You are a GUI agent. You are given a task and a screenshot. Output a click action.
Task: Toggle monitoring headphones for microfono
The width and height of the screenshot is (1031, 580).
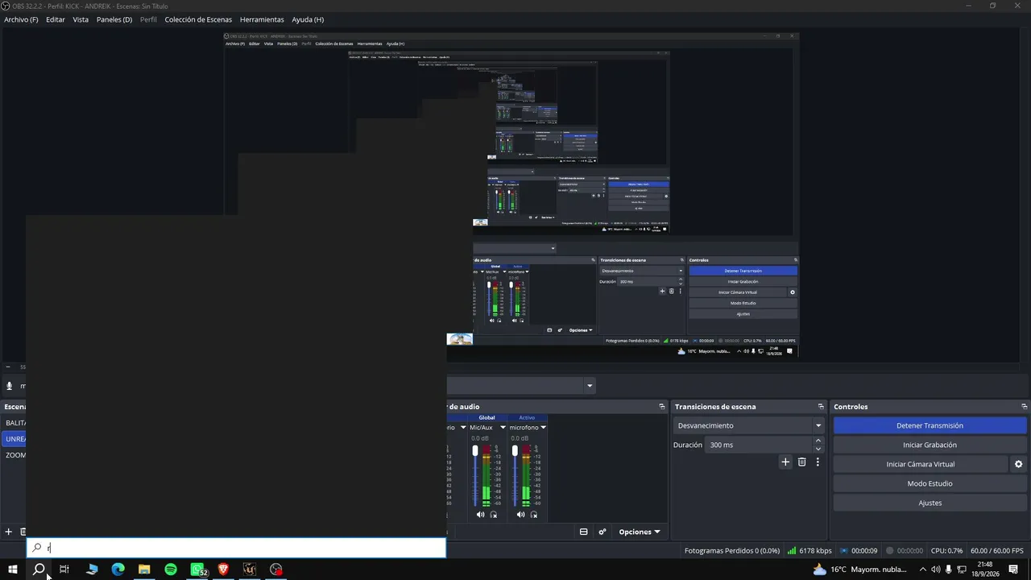(533, 515)
